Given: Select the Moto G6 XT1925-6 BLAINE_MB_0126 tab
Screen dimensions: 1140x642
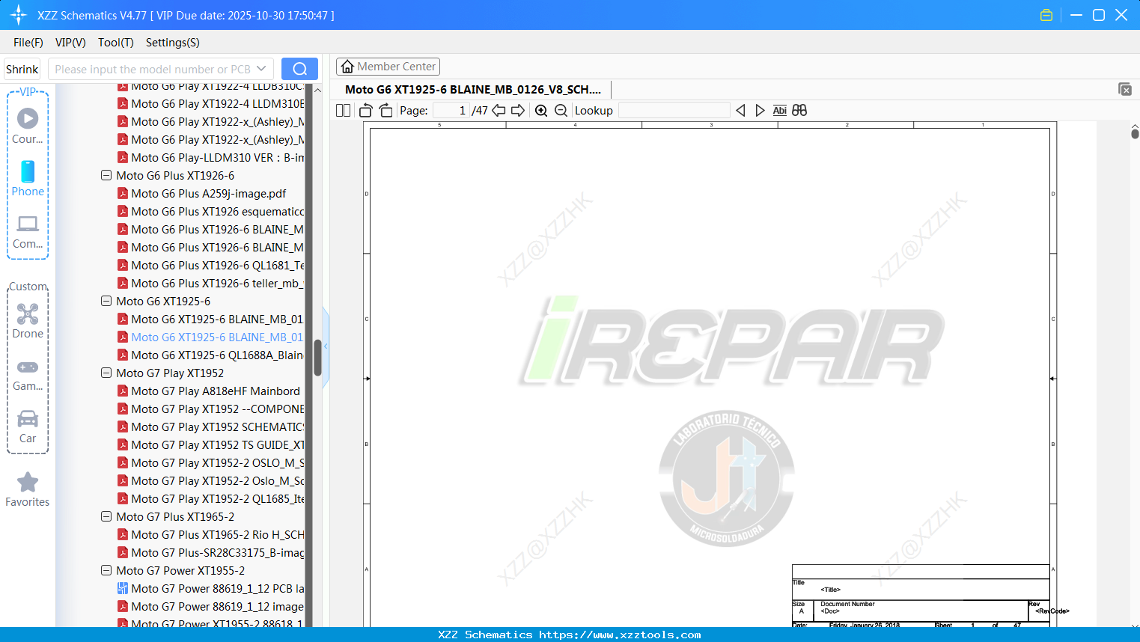Looking at the screenshot, I should point(473,90).
